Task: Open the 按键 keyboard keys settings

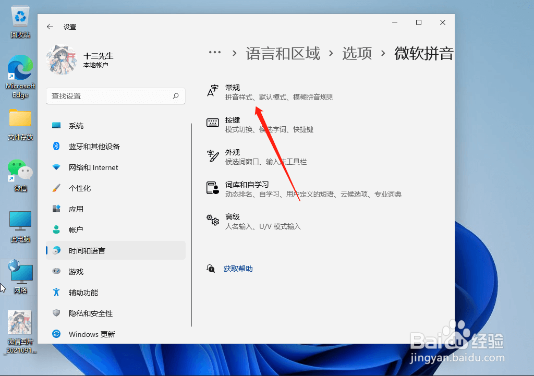Action: point(261,125)
